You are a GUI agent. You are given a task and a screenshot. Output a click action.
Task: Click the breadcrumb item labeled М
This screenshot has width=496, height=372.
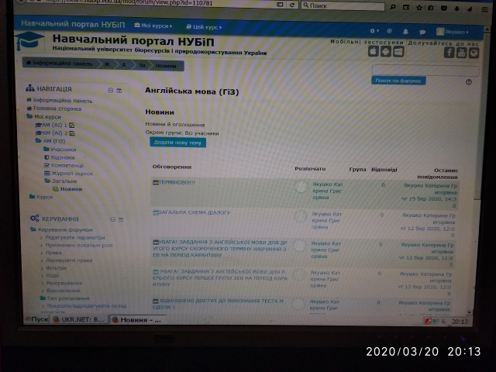click(107, 64)
